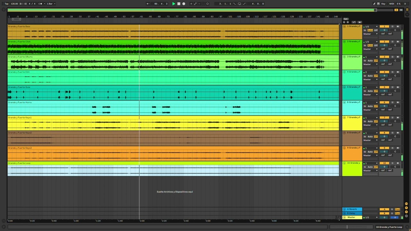Jump to the previous locator arrow

pos(344,22)
